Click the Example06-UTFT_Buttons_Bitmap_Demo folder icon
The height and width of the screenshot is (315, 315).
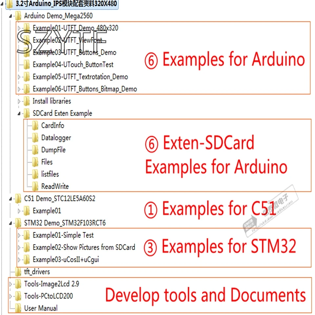tap(27, 89)
